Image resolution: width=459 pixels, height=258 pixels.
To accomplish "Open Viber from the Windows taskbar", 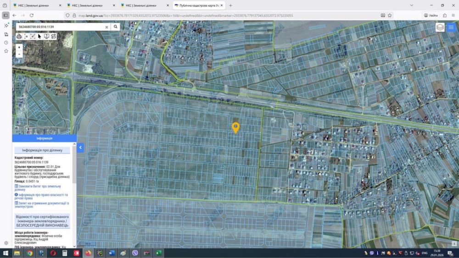I will tap(135, 253).
